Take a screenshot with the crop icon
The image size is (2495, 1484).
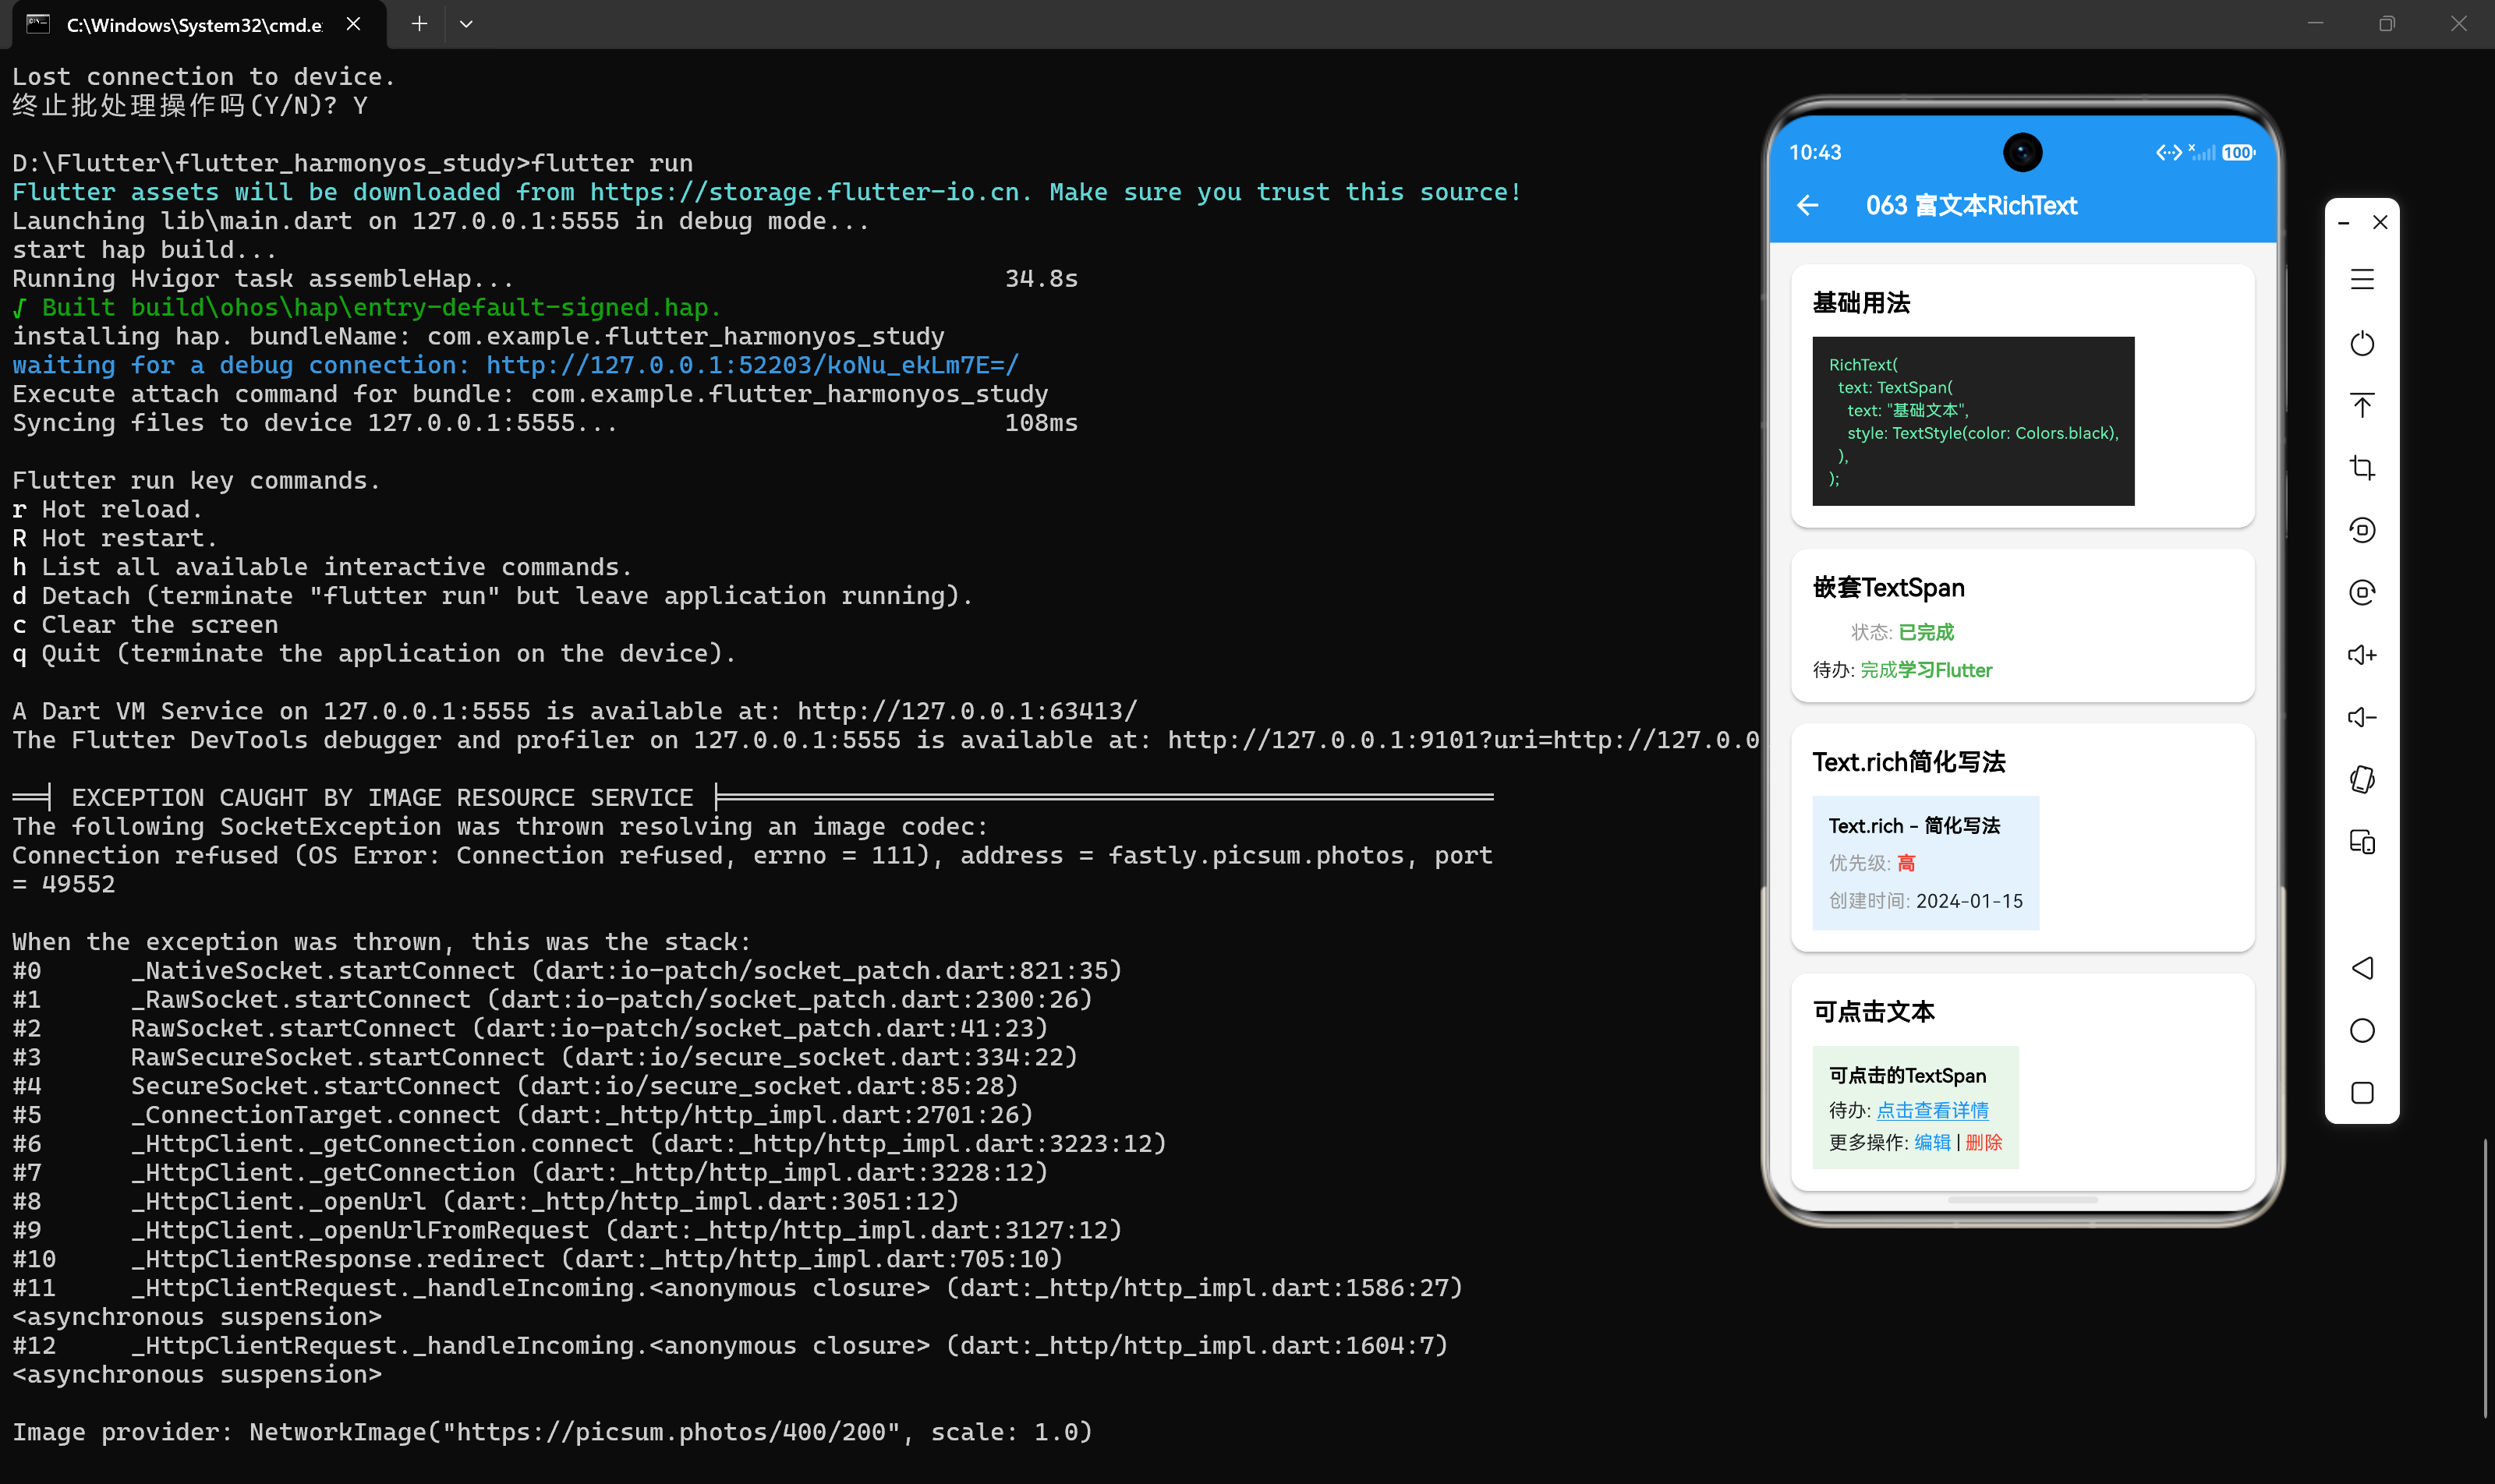[x=2362, y=468]
